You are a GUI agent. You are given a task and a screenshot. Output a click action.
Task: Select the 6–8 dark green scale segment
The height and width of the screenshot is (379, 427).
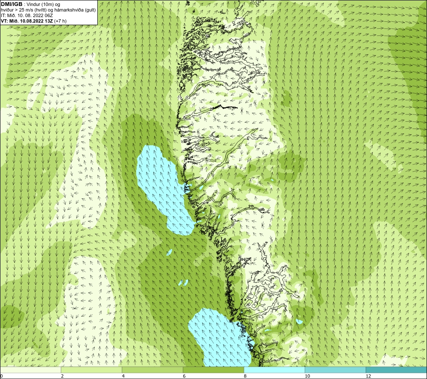(213, 370)
